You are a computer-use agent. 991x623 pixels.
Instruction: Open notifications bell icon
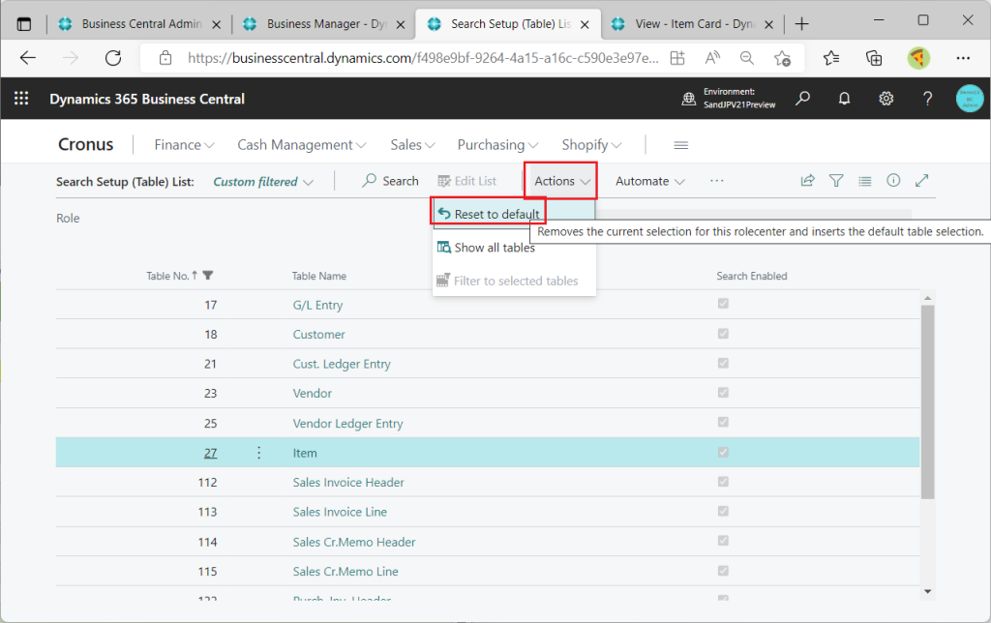[x=844, y=99]
